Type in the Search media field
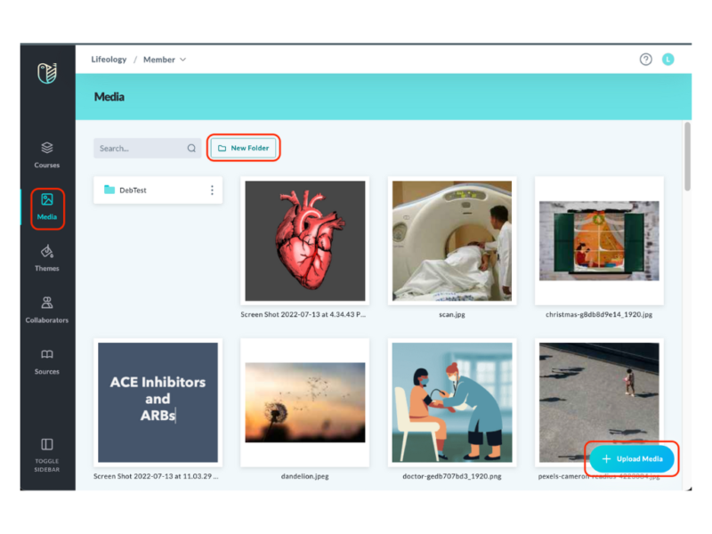The image size is (712, 534). (x=139, y=149)
